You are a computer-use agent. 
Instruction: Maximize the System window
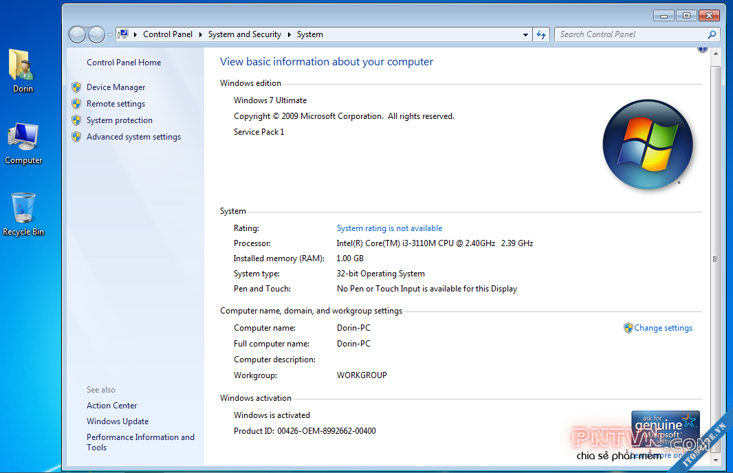tap(686, 16)
